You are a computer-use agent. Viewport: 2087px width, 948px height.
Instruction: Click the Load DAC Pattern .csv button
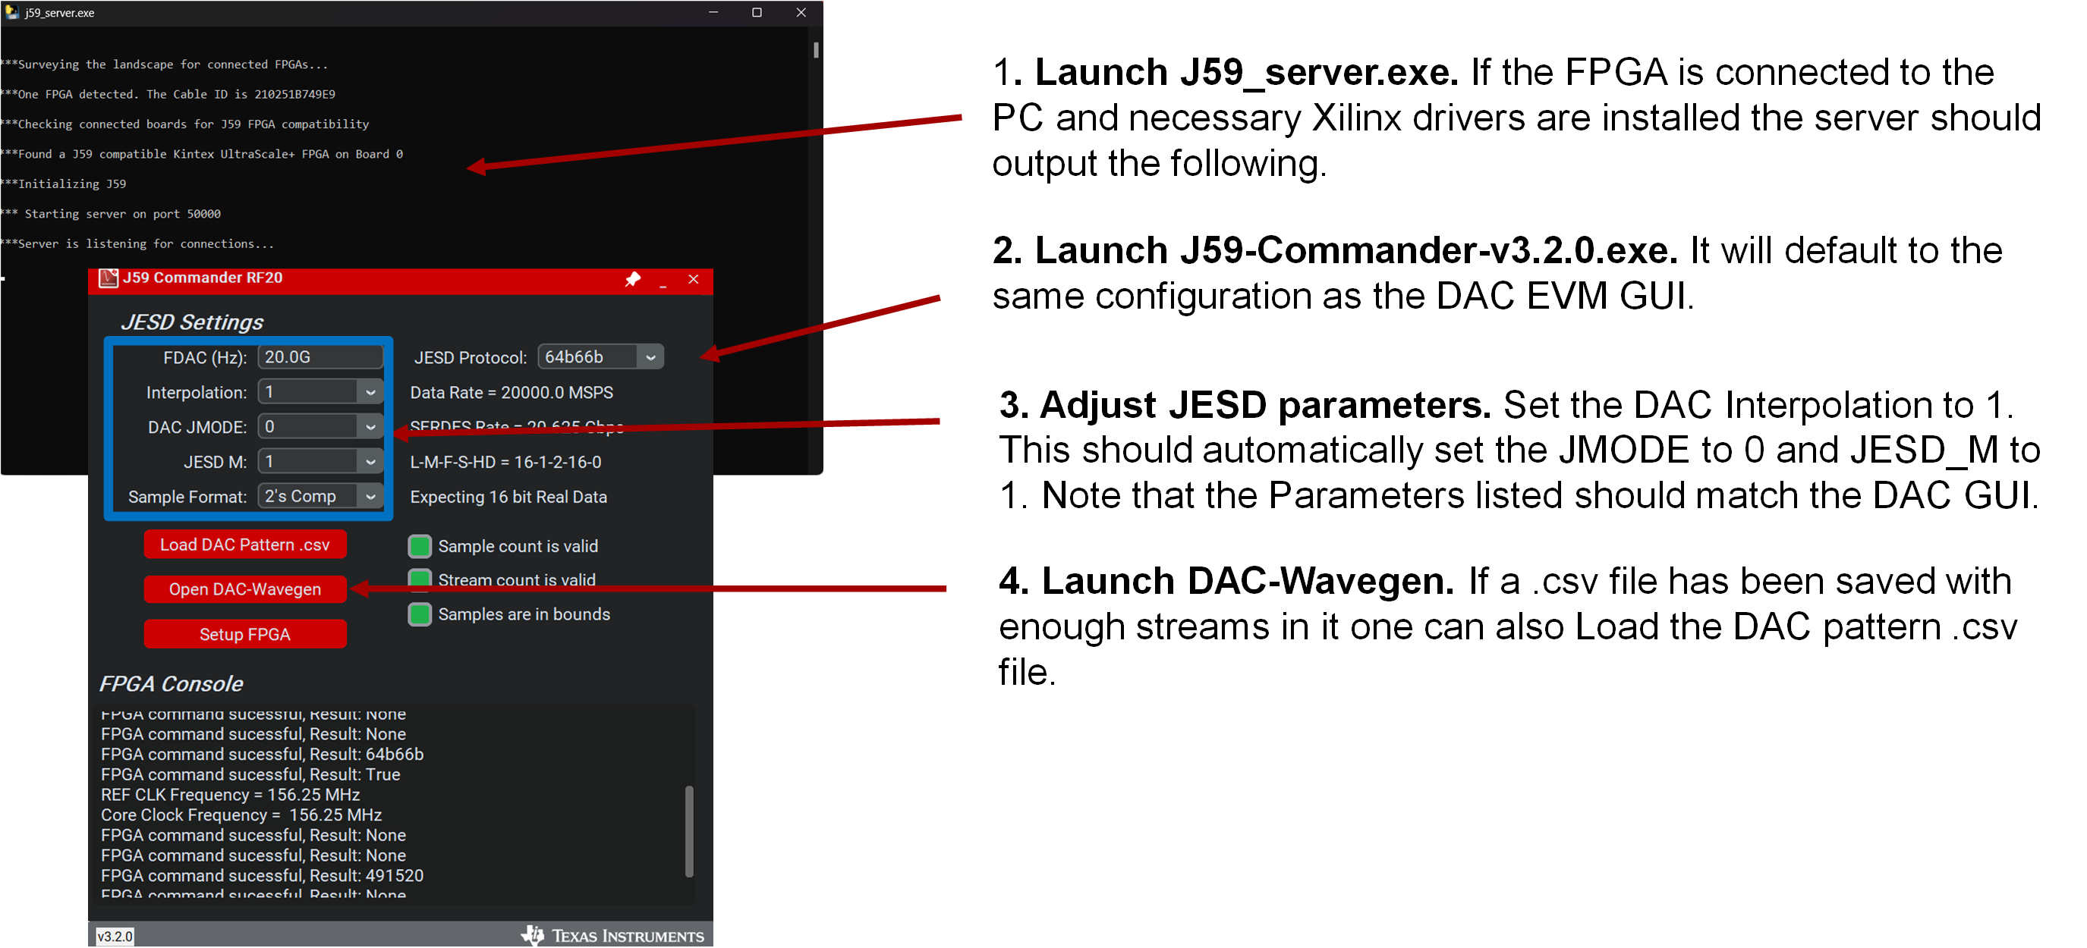[244, 544]
